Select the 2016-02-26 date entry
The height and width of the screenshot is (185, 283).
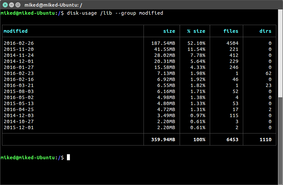19,43
